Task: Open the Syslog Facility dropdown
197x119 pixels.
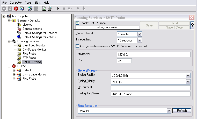Action: click(188, 76)
